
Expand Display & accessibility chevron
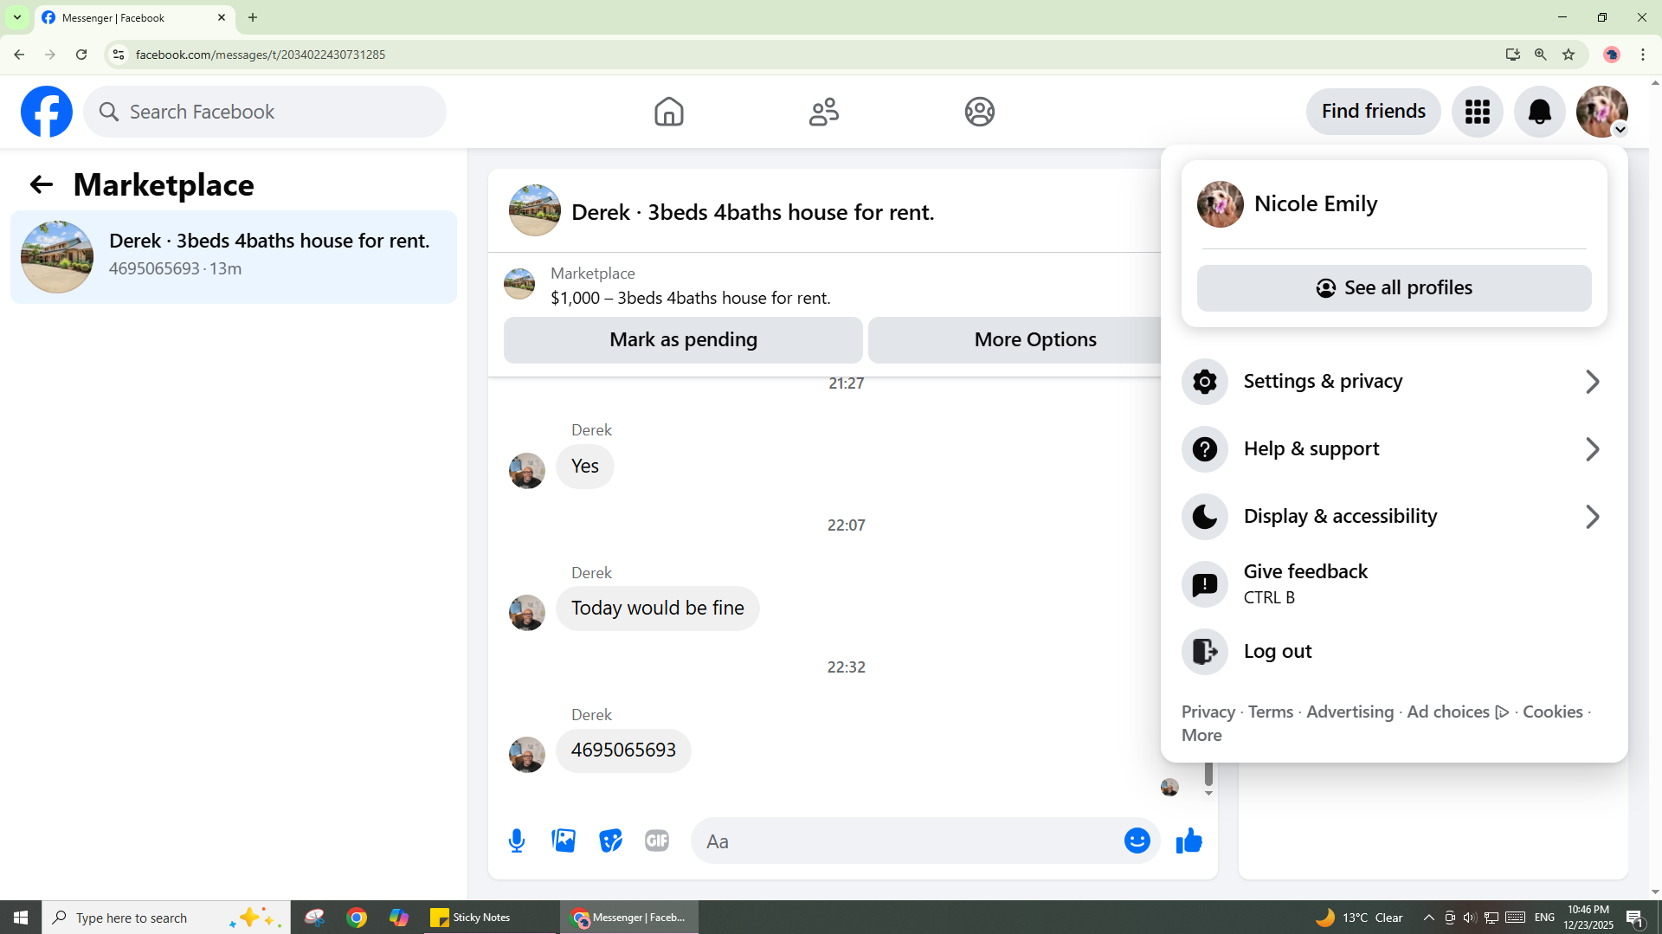click(x=1592, y=517)
